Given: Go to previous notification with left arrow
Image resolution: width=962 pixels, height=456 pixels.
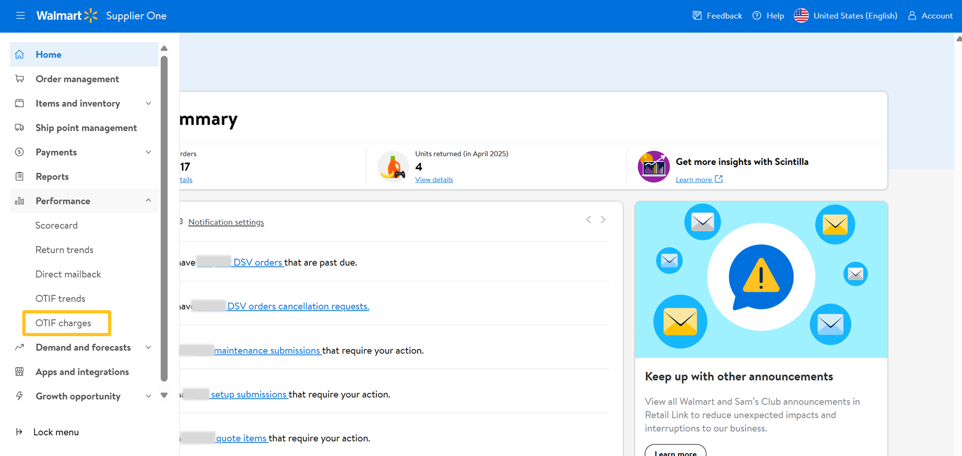Looking at the screenshot, I should tap(588, 220).
